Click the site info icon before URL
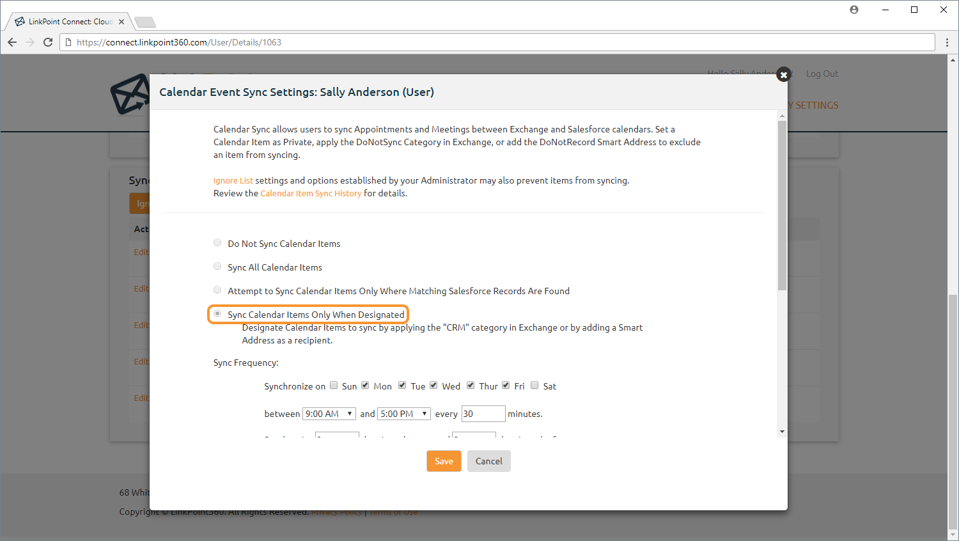This screenshot has width=959, height=541. [68, 42]
